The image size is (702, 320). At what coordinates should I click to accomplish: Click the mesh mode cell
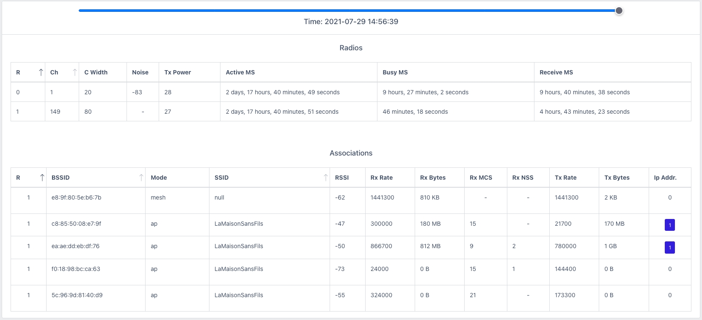tap(158, 197)
